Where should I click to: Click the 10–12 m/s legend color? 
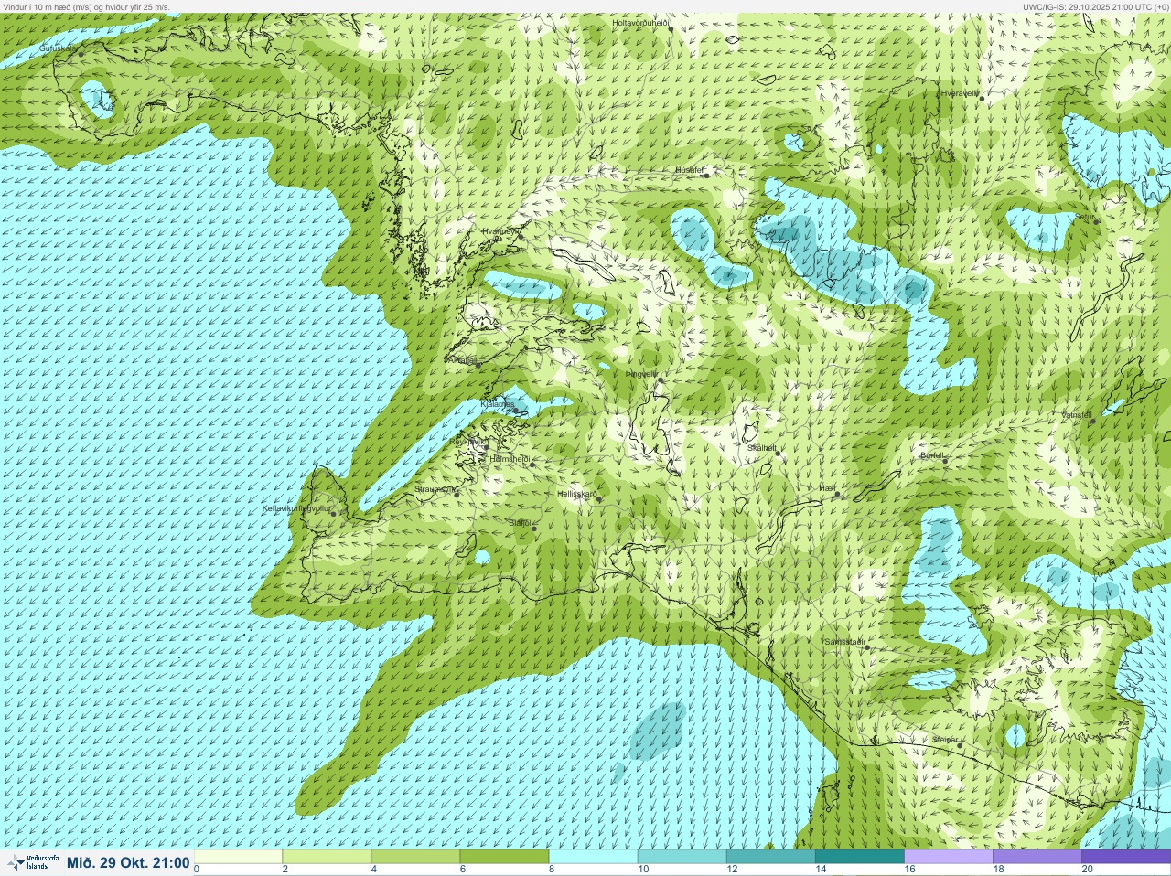click(x=682, y=857)
